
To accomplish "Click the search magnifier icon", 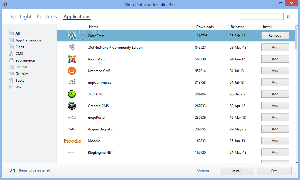I will point(288,17).
